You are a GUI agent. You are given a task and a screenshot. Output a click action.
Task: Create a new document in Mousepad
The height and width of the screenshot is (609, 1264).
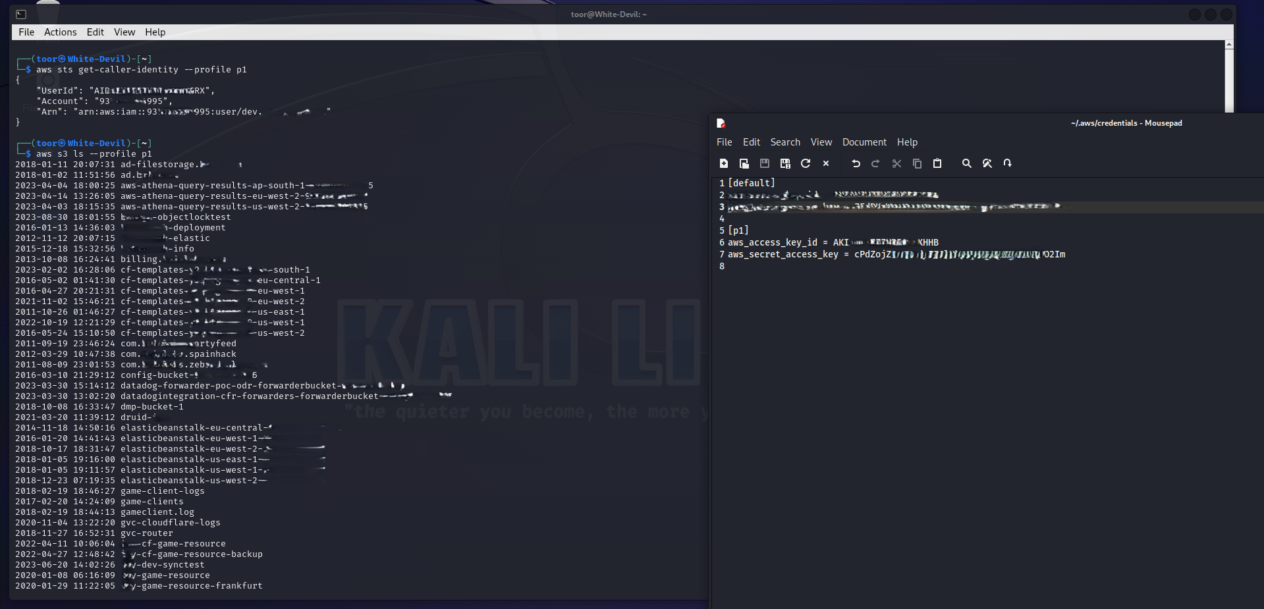coord(723,163)
